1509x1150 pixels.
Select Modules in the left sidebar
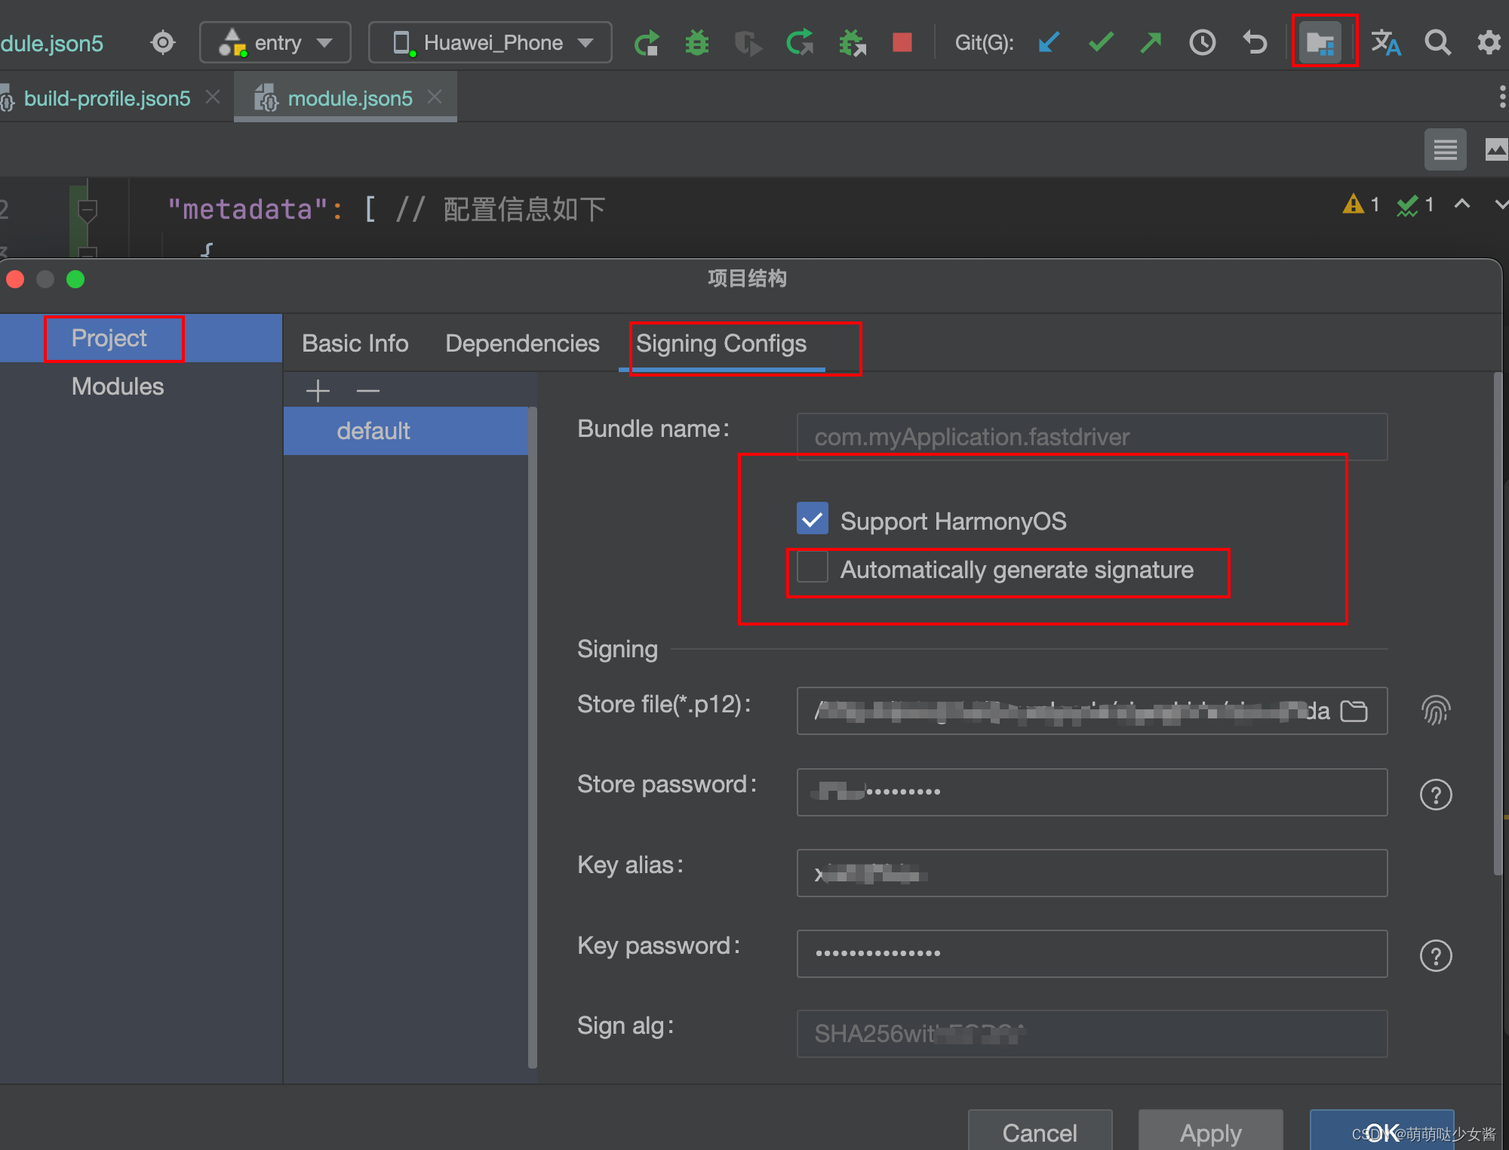click(x=118, y=386)
